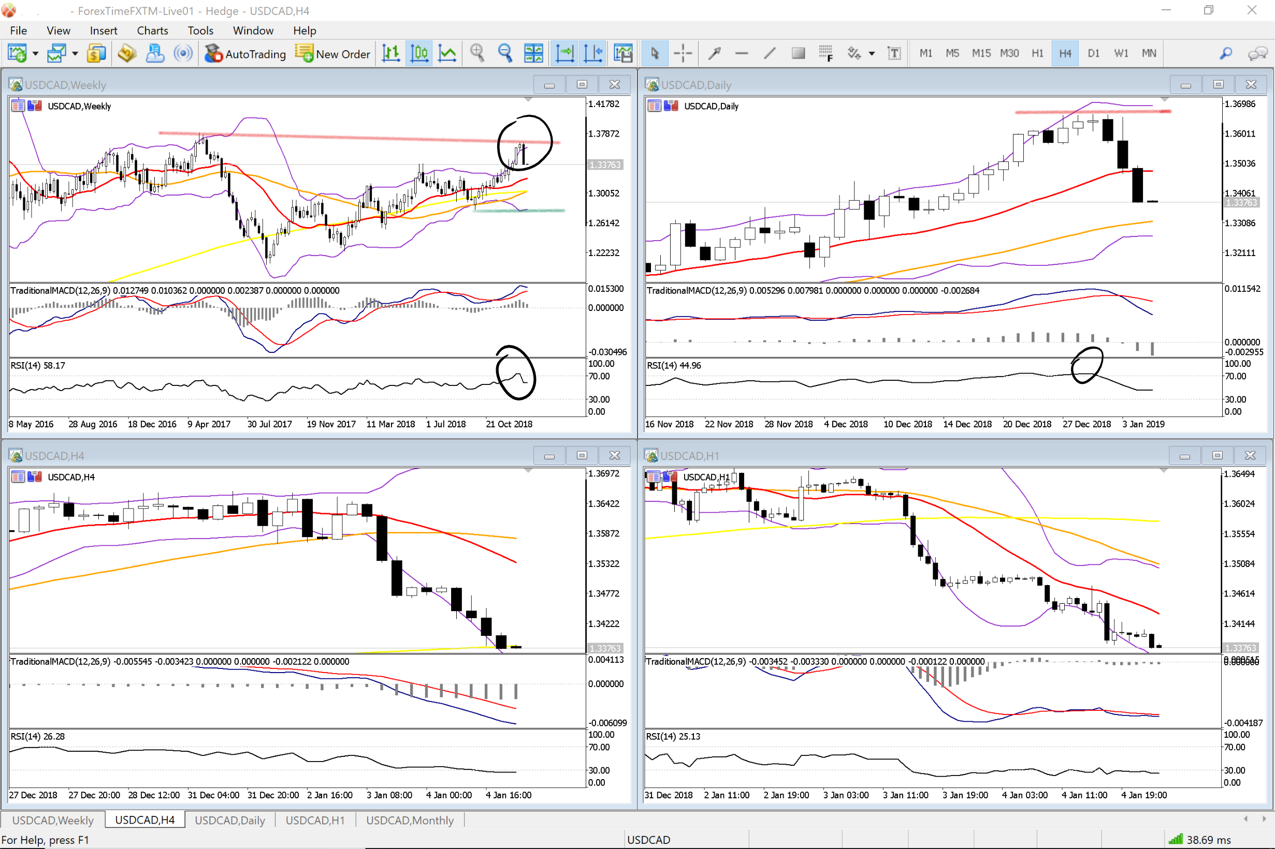Viewport: 1275px width, 849px height.
Task: Select the Text label tool
Action: (x=894, y=53)
